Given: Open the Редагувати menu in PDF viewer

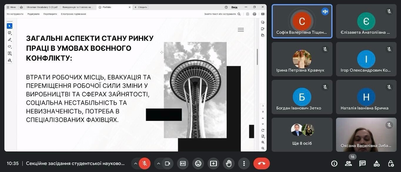Looking at the screenshot, I should tap(33, 14).
